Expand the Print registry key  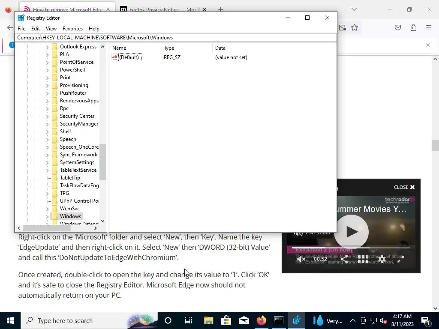[47, 78]
